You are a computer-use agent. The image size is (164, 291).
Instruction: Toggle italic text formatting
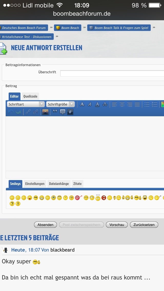[x=89, y=104]
